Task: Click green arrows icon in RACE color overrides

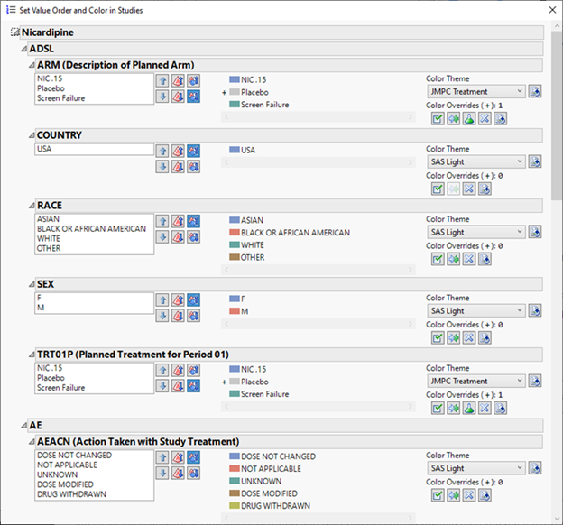Action: click(453, 259)
